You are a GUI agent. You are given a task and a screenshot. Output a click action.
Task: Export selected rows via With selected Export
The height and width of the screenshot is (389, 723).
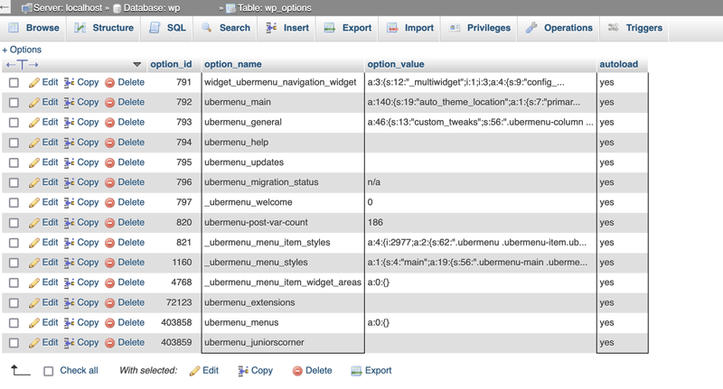point(371,371)
